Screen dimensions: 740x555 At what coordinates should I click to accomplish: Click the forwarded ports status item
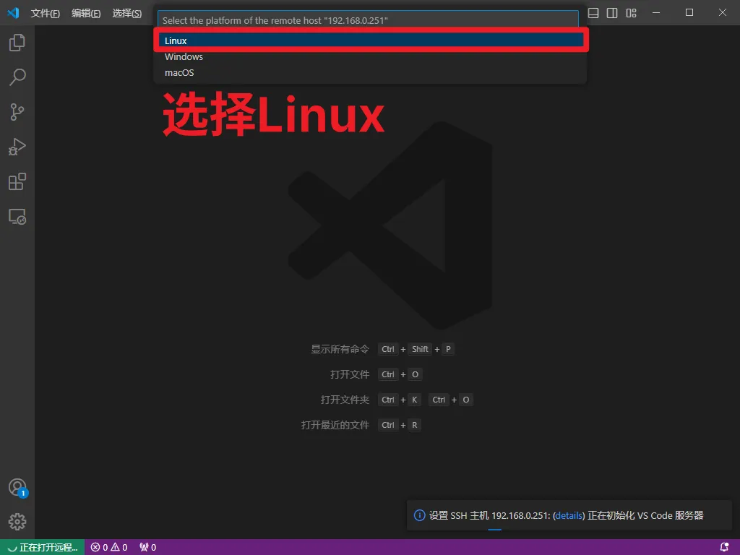pyautogui.click(x=147, y=547)
